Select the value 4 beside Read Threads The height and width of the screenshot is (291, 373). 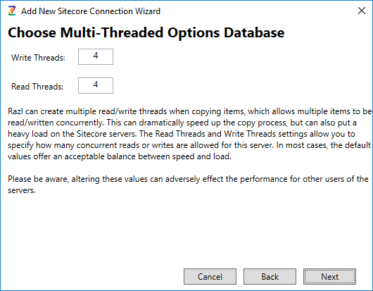coord(96,85)
